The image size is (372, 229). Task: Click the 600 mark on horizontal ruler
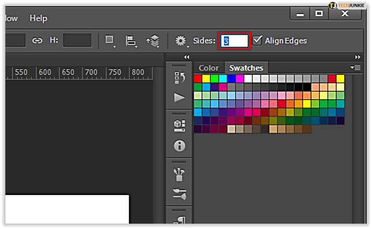point(45,72)
